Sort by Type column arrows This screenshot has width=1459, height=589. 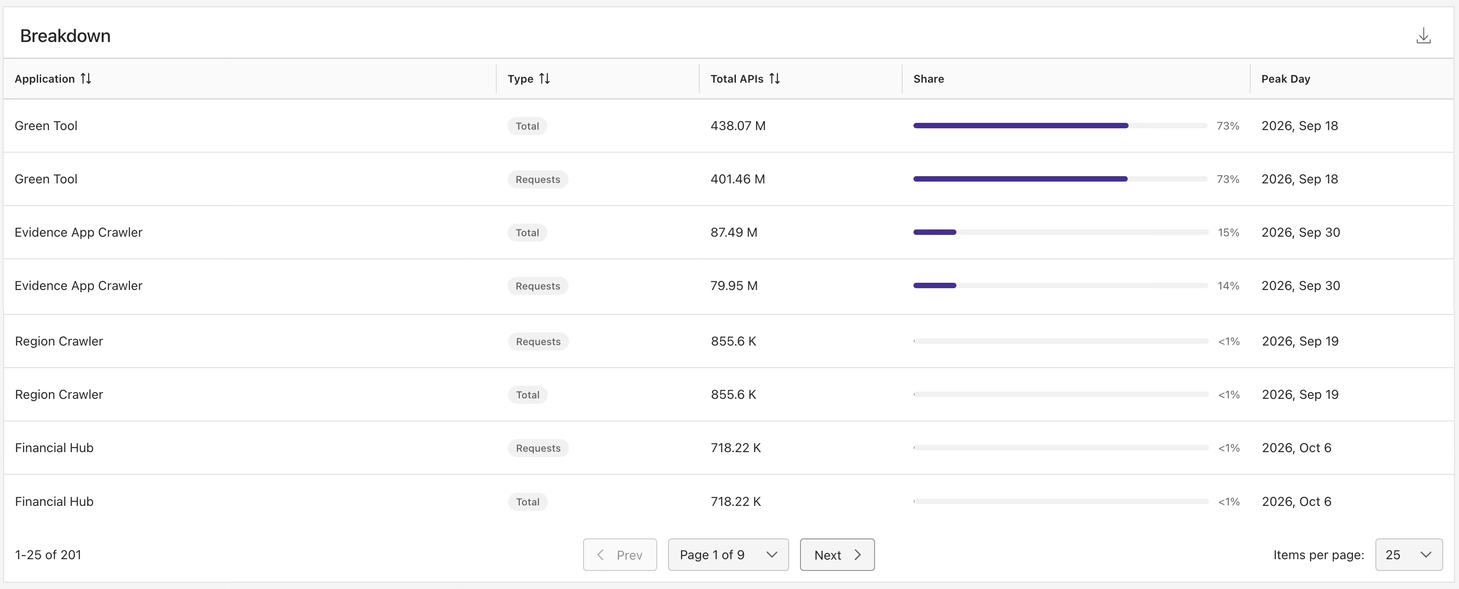544,79
